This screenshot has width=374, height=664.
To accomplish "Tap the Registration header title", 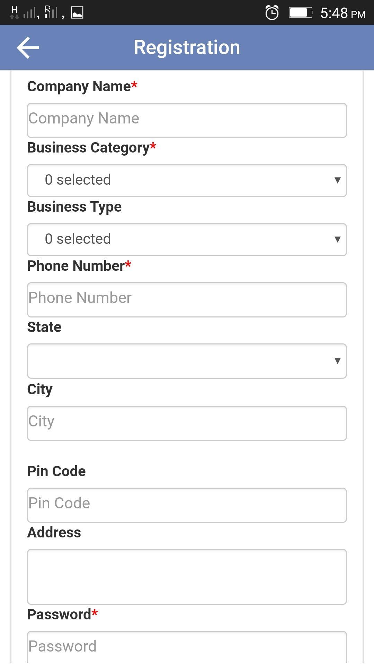I will [187, 47].
